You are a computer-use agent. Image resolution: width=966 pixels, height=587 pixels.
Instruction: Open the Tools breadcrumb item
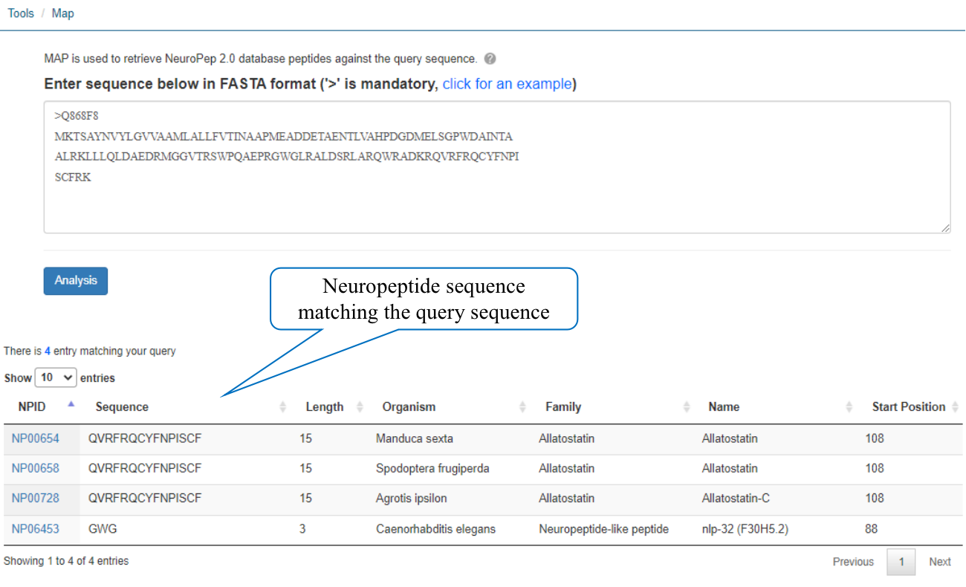[x=21, y=13]
